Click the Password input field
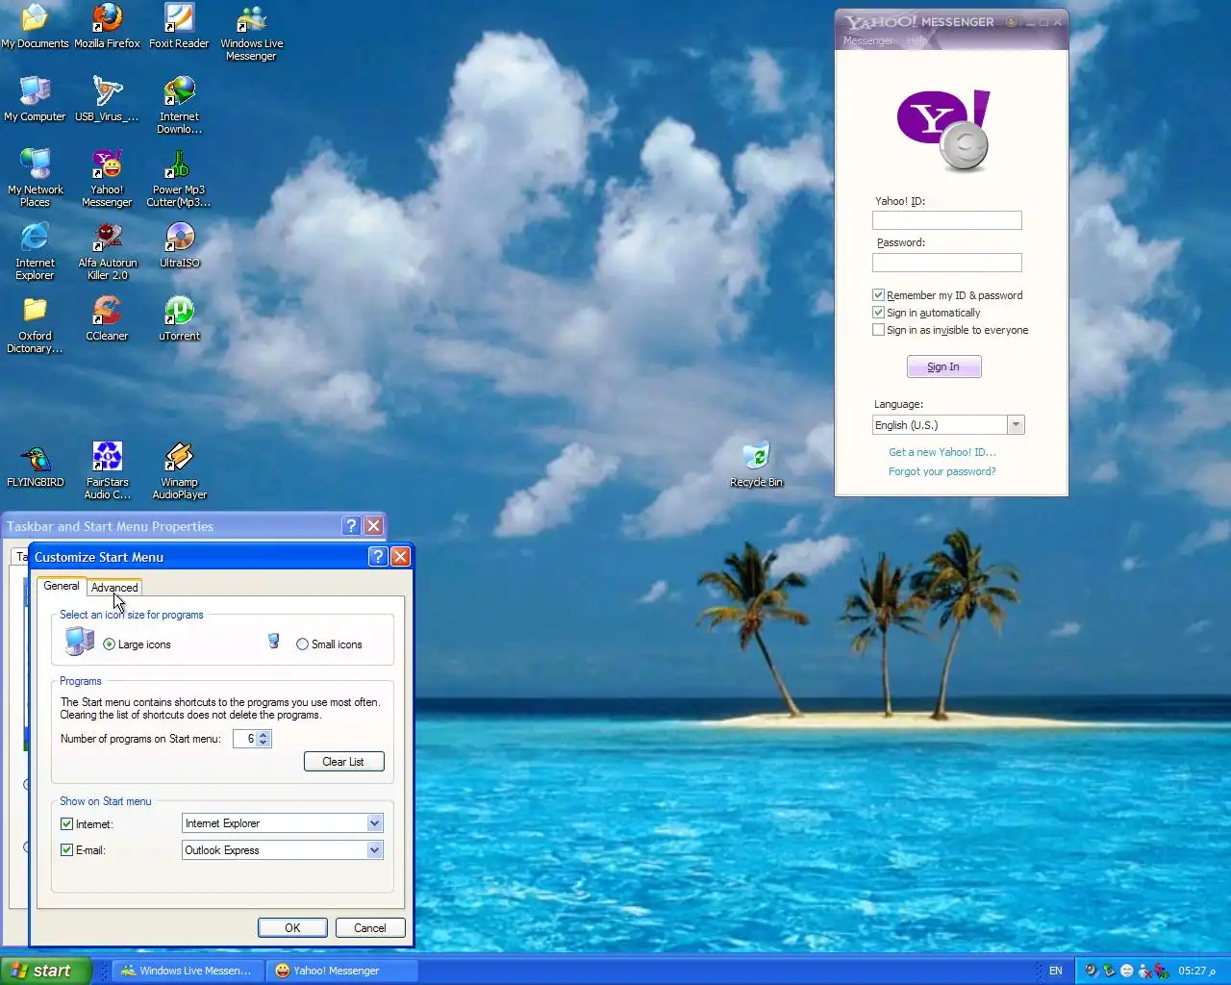The height and width of the screenshot is (985, 1231). tap(947, 263)
